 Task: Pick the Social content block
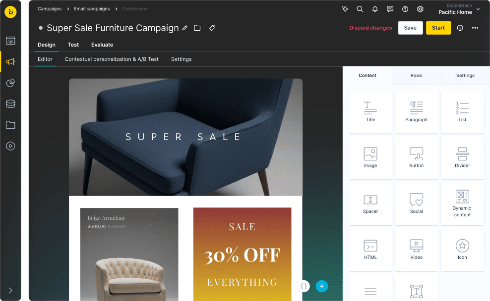click(416, 203)
